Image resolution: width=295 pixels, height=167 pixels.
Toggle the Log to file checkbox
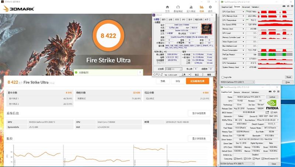tap(223, 77)
